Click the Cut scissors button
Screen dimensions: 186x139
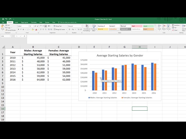tap(7, 25)
